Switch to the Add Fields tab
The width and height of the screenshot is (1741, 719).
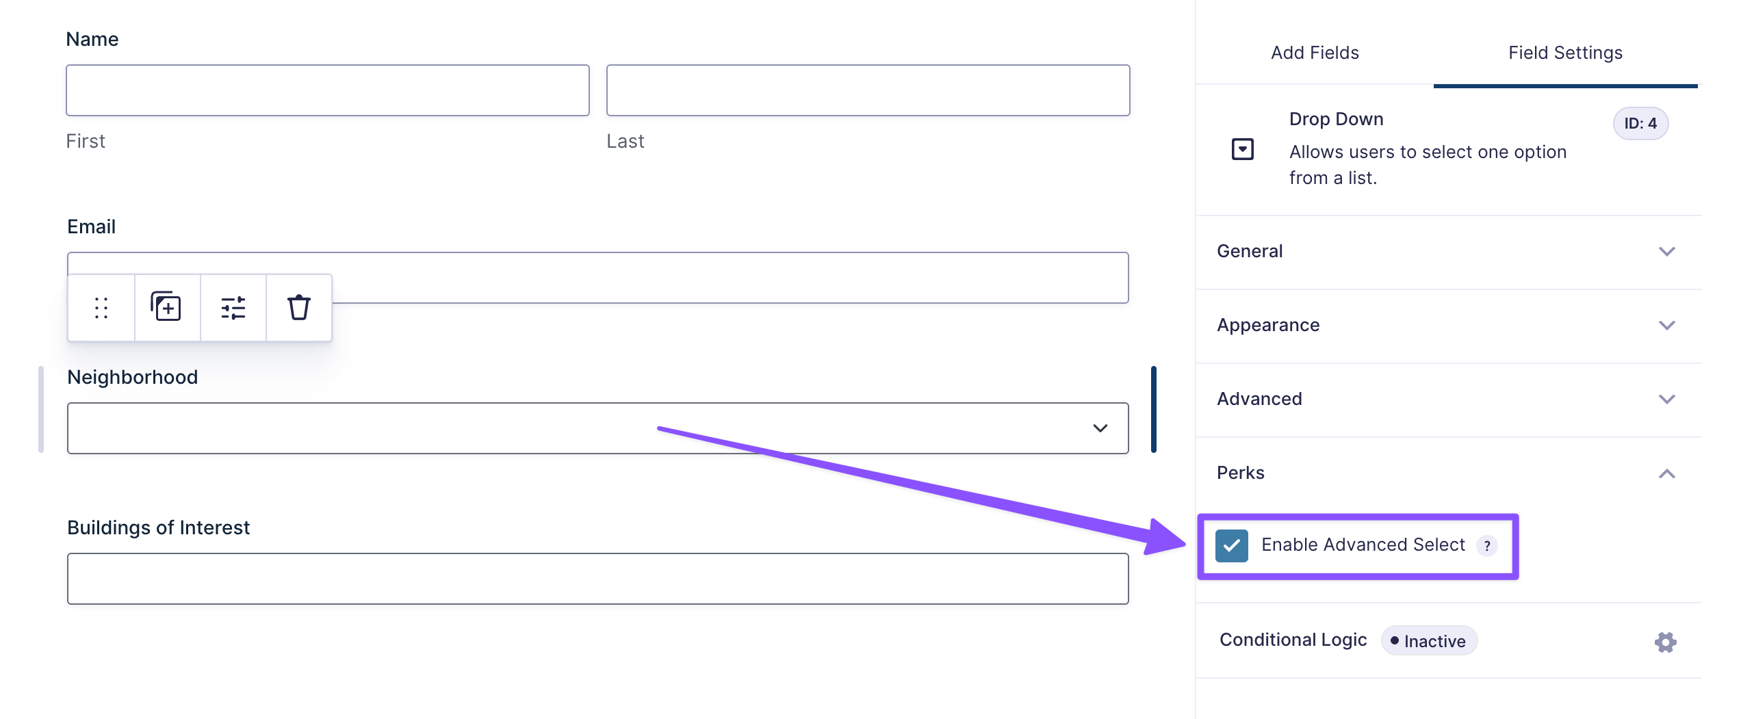point(1314,53)
